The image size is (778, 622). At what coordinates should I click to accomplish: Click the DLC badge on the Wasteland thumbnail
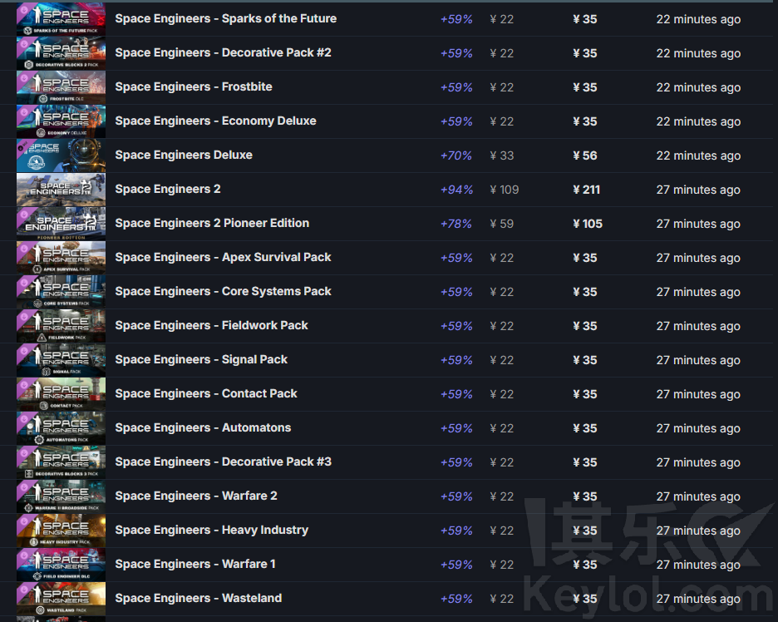[24, 588]
